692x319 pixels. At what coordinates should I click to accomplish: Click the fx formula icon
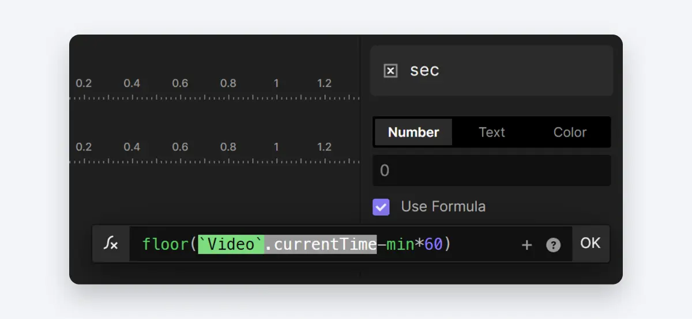click(x=111, y=244)
